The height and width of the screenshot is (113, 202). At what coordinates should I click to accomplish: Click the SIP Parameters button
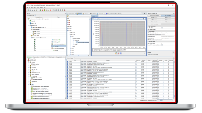(154, 20)
